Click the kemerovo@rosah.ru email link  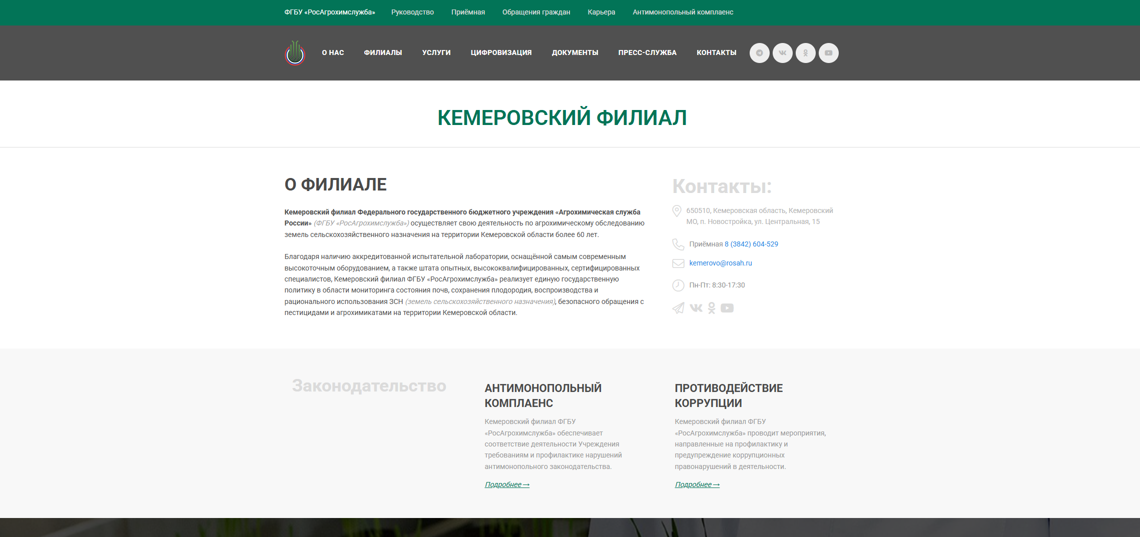720,263
